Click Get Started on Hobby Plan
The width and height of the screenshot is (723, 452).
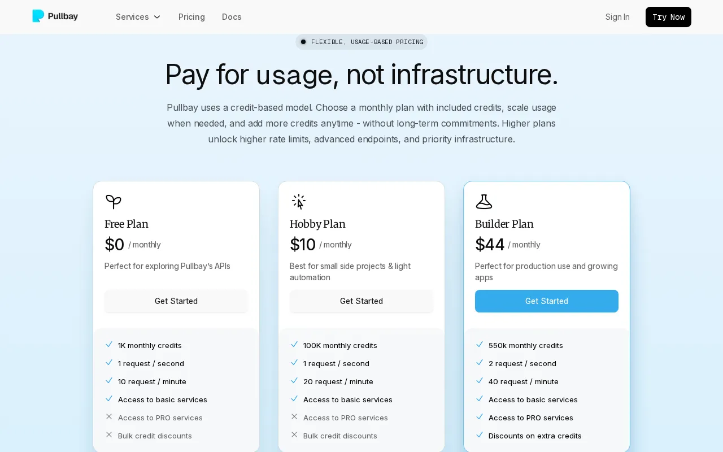(361, 301)
